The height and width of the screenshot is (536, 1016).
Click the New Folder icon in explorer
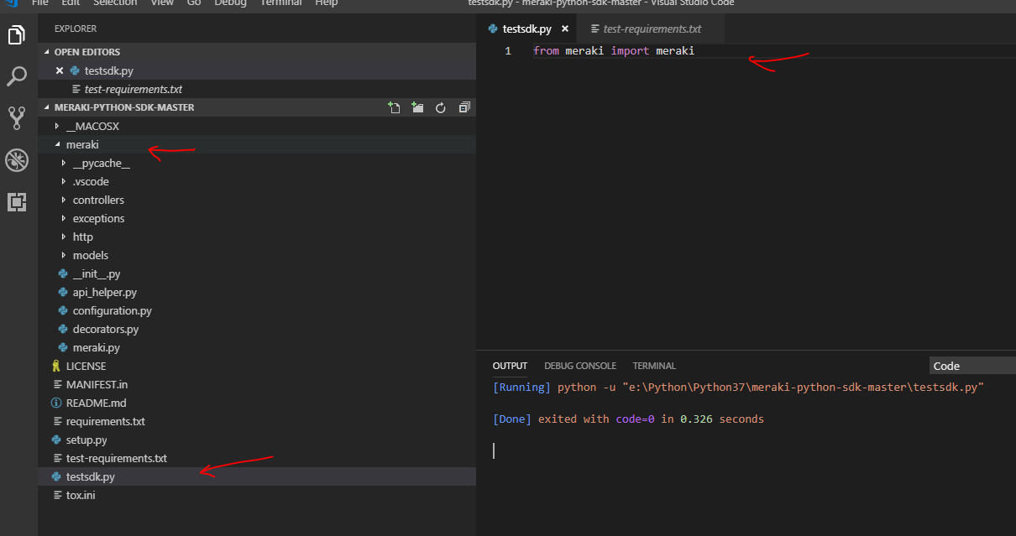(x=417, y=107)
